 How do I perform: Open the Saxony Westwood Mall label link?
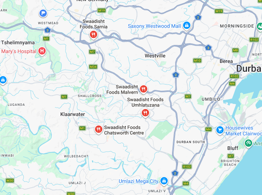point(154,26)
